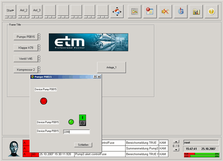
Task: Click the folder chart report icon
Action: click(x=196, y=11)
